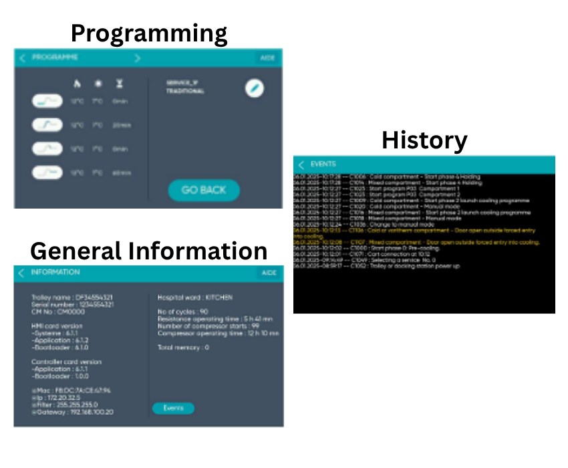Viewport: 568px width, 468px height.
Task: Select Controller Bootloader 1.0.0 line
Action: point(59,376)
